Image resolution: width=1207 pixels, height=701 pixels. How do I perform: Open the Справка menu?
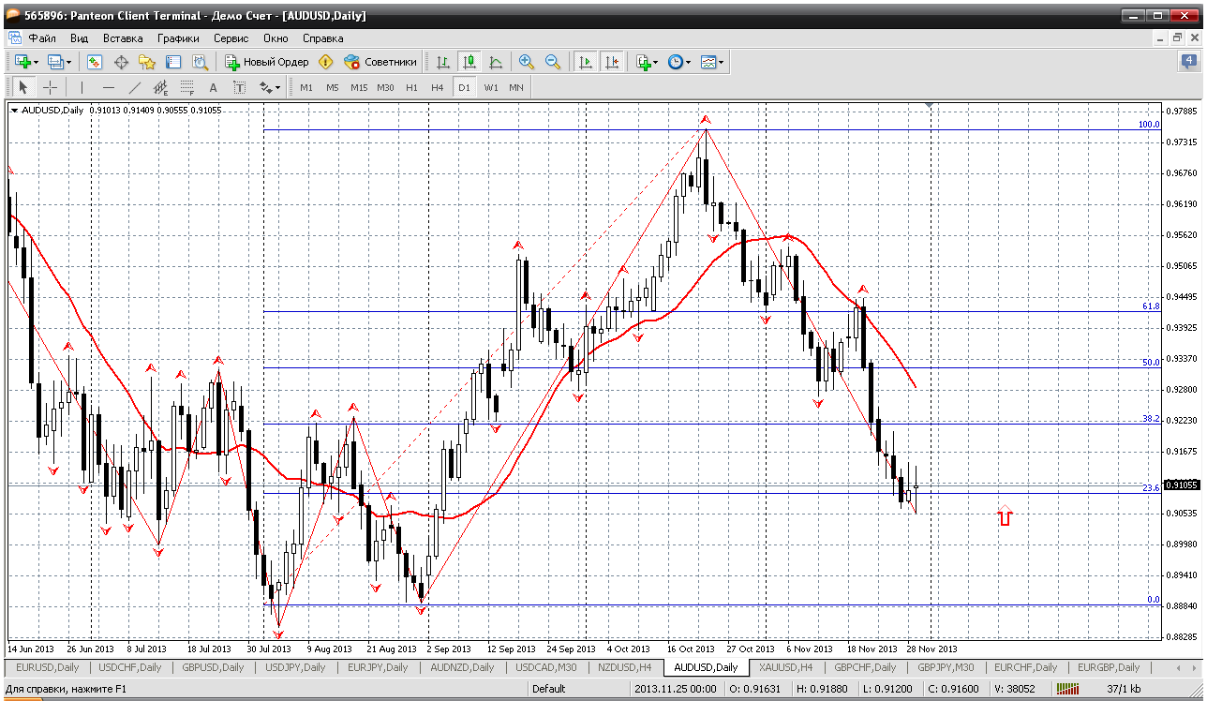(322, 38)
